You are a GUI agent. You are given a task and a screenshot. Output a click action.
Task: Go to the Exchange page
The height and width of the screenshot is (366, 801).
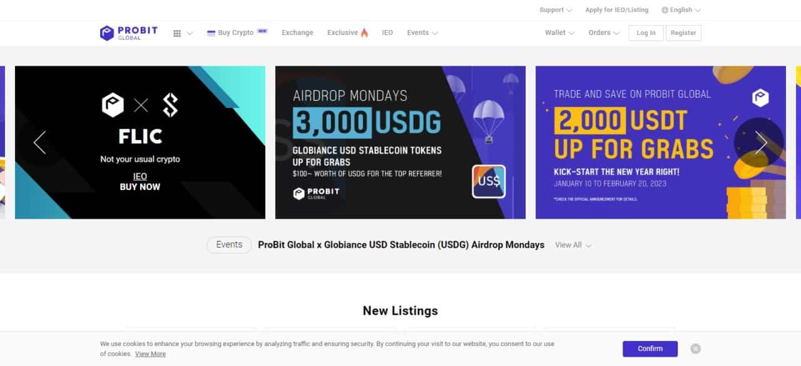[x=297, y=33]
